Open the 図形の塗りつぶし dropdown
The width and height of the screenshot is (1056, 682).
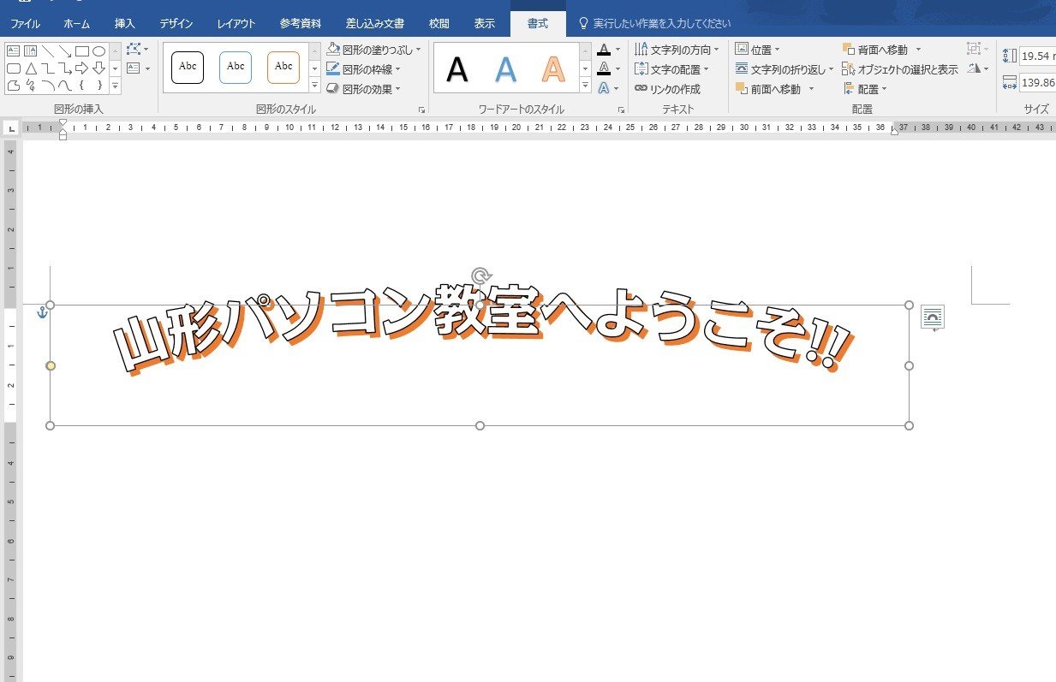(x=374, y=50)
